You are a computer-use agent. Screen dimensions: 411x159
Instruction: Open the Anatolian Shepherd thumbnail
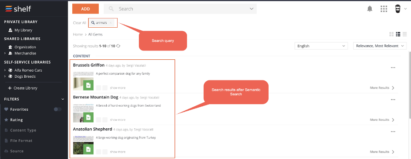click(x=83, y=145)
